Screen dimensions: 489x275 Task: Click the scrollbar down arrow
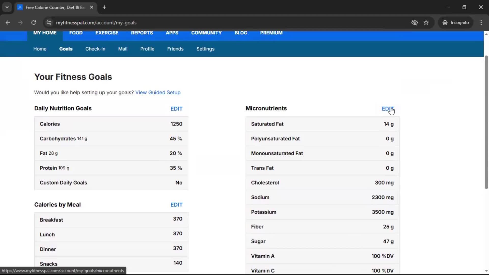(x=486, y=271)
